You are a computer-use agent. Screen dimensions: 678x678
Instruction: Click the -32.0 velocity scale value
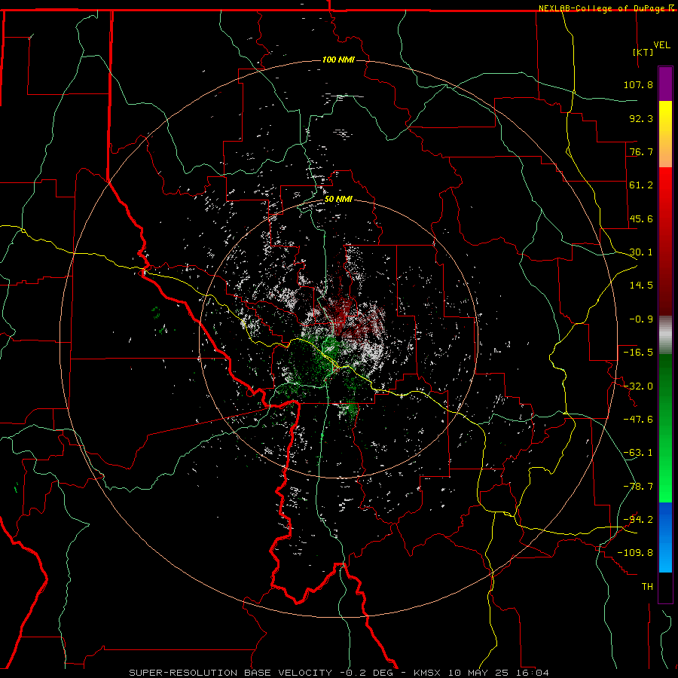point(638,386)
